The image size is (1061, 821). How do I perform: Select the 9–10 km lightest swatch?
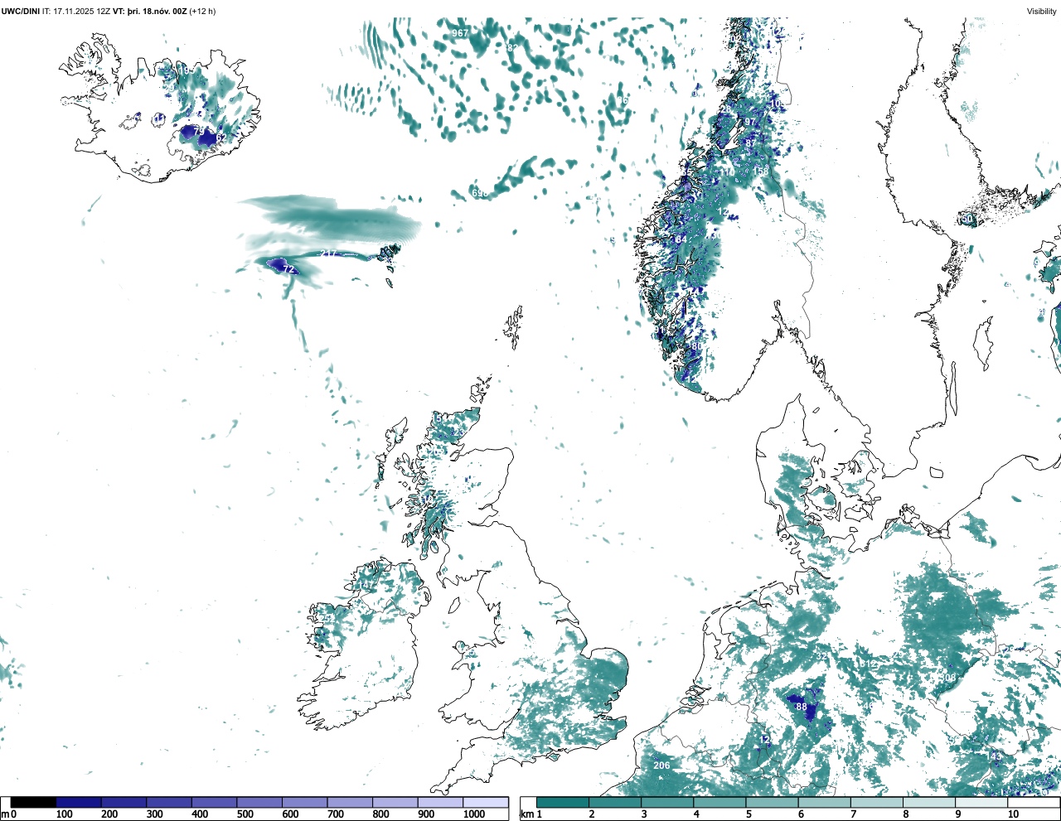[x=981, y=803]
